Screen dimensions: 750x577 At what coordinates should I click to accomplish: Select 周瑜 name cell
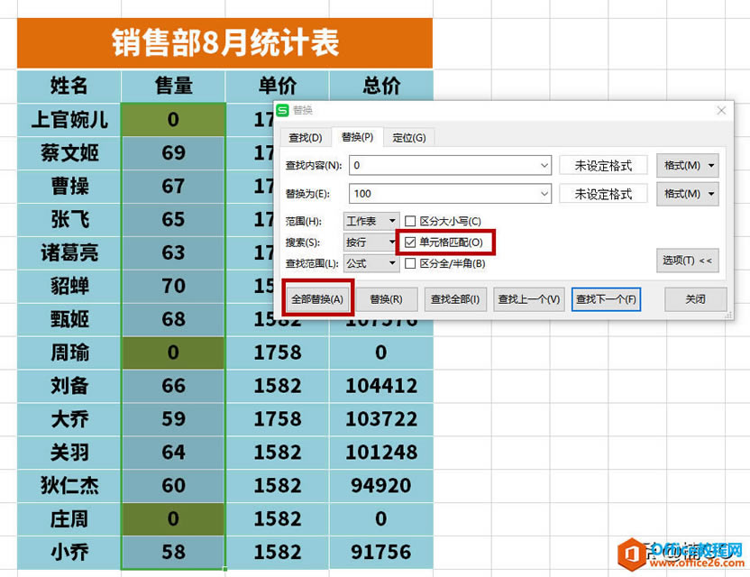coord(69,353)
